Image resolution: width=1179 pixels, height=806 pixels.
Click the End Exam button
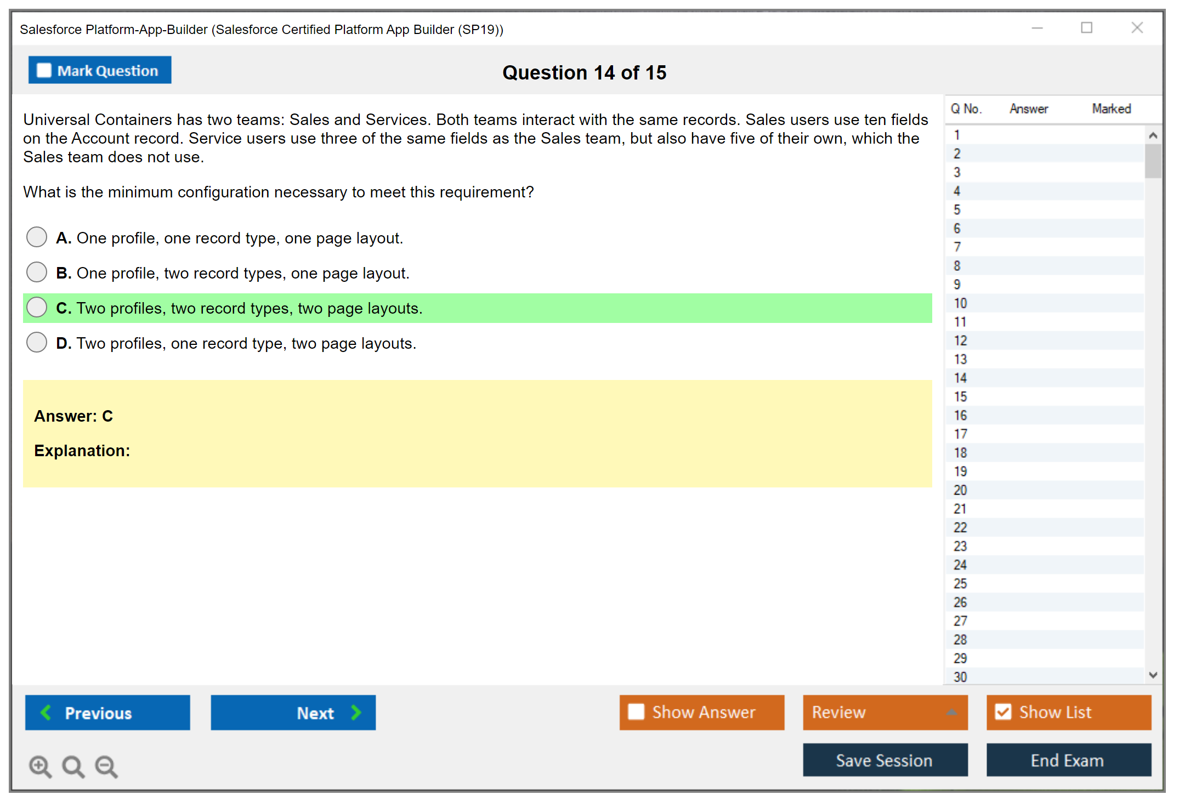tap(1068, 760)
